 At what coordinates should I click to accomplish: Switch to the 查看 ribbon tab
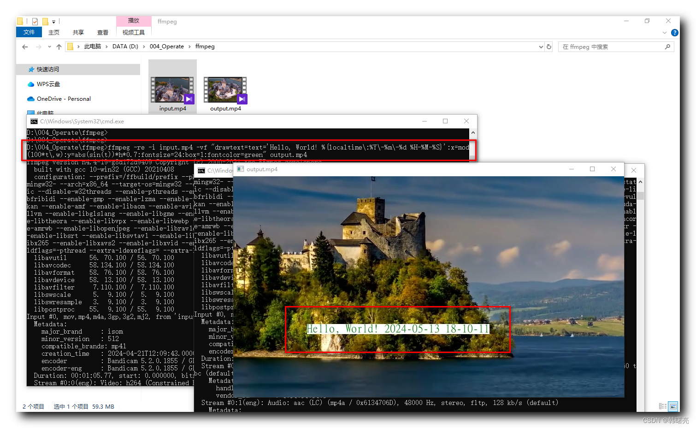(x=102, y=32)
